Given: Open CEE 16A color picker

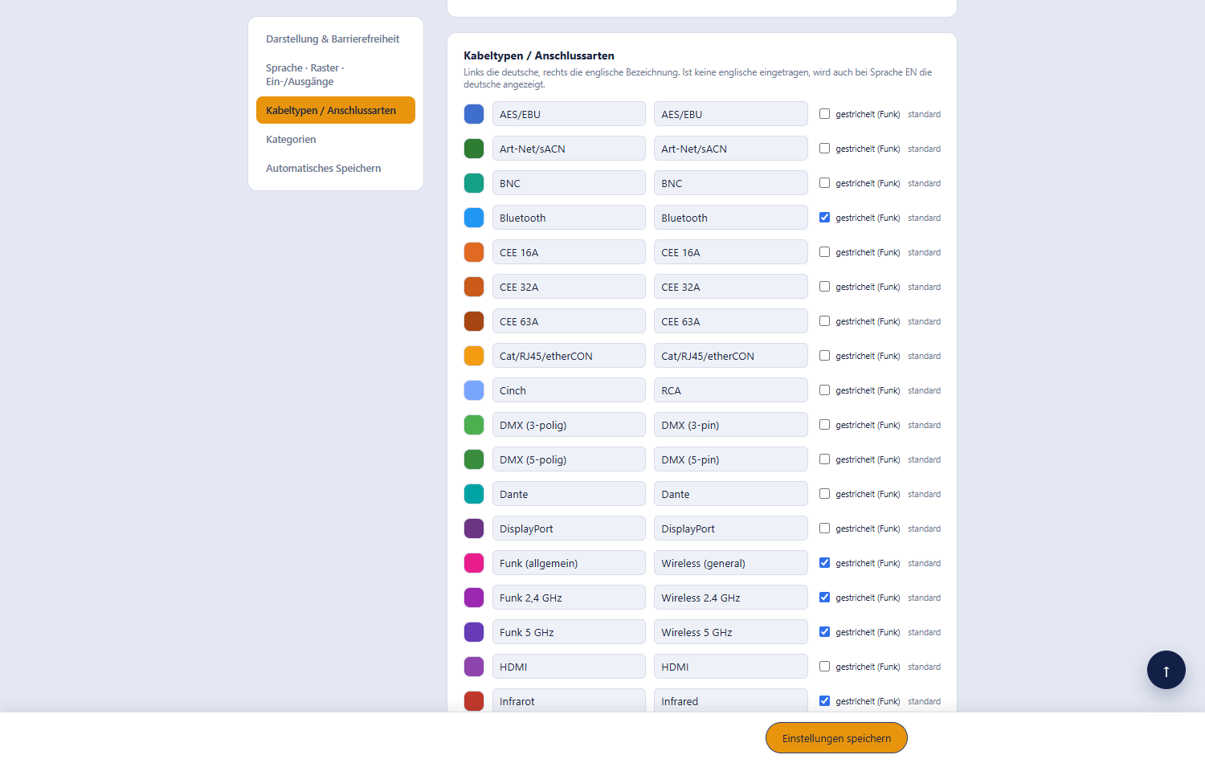Looking at the screenshot, I should [474, 252].
